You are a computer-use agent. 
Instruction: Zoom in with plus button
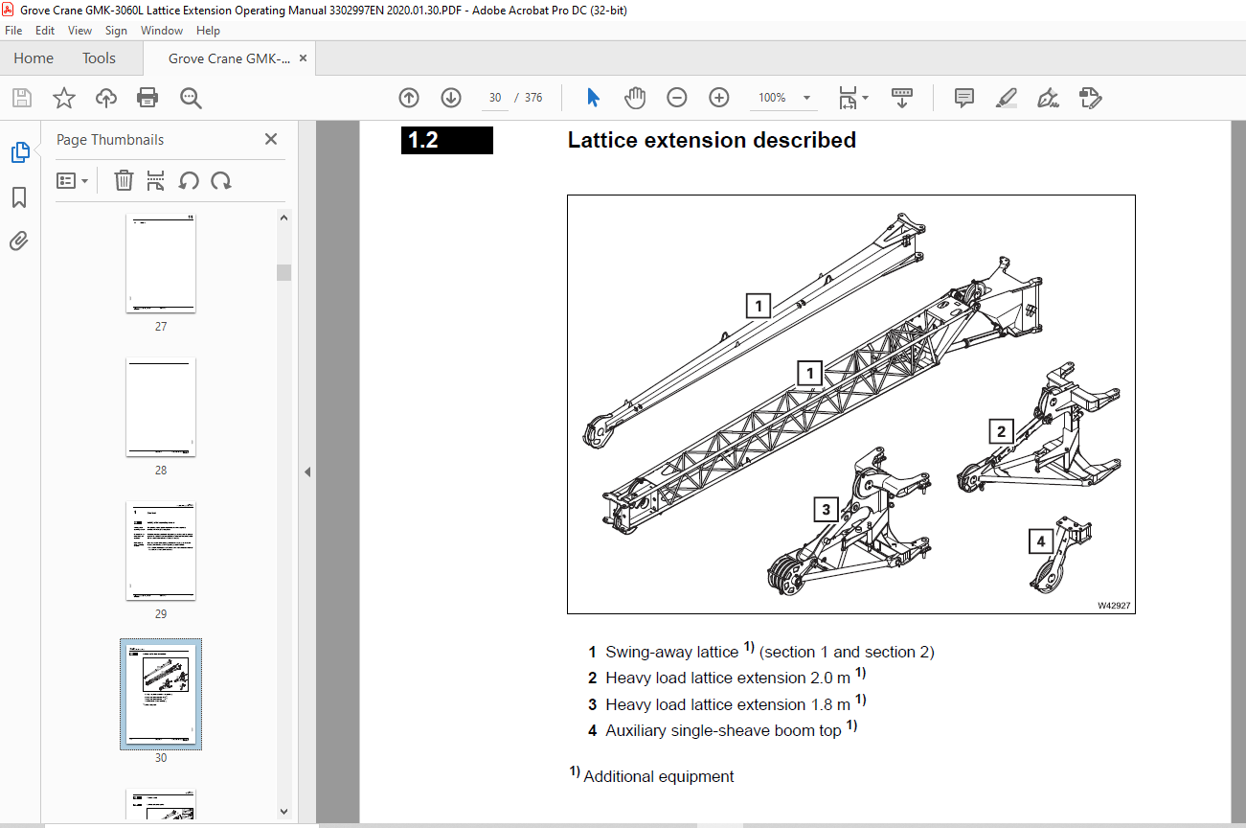coord(719,98)
